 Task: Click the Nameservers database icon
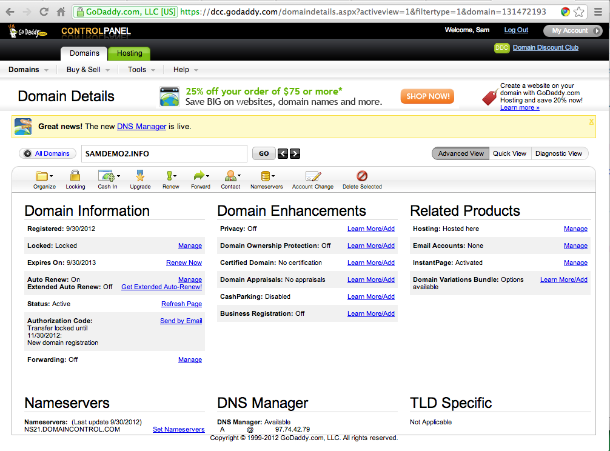[266, 176]
